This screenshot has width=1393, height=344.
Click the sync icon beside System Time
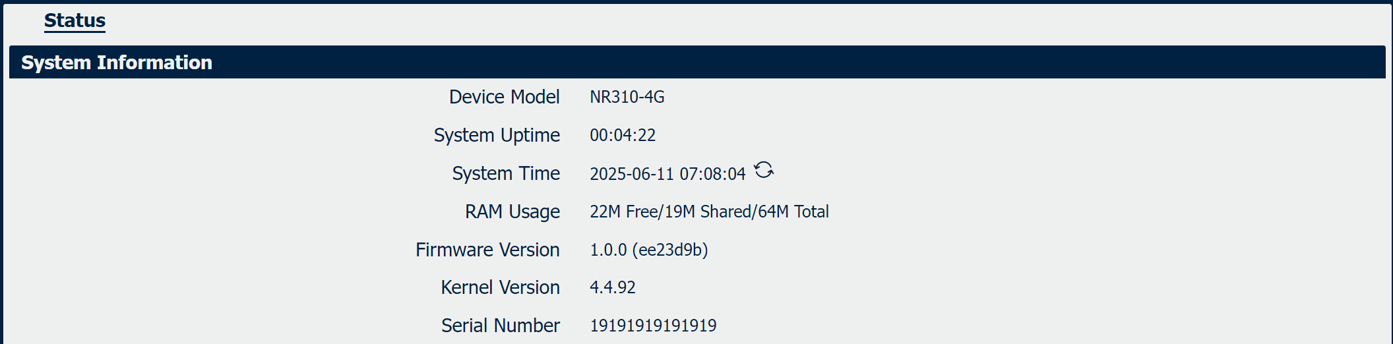(x=764, y=170)
